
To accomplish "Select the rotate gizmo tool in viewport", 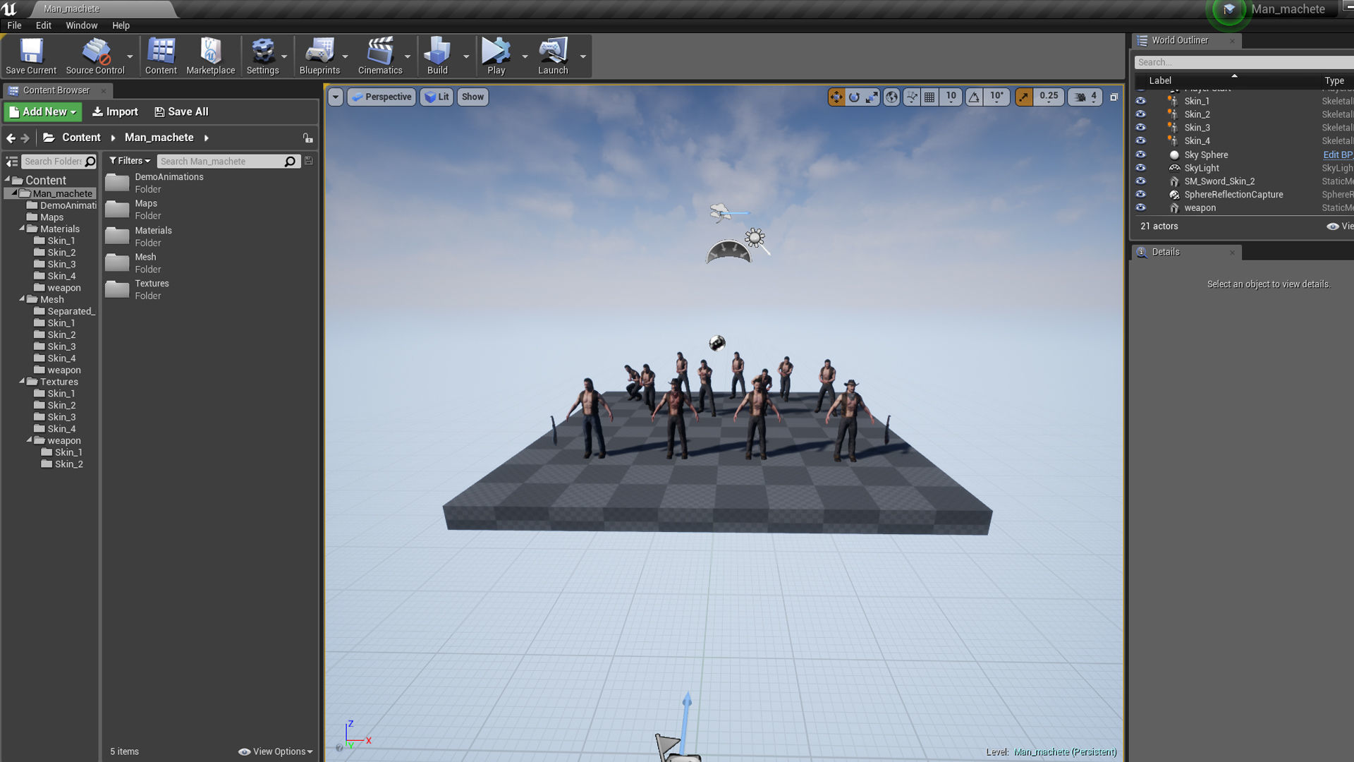I will 854,97.
